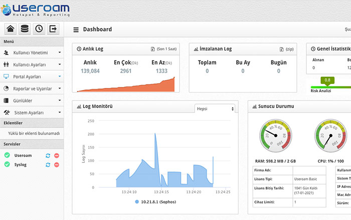Expand the Kullanıcı Yönetimi menu arrow
The width and height of the screenshot is (351, 220).
click(60, 52)
